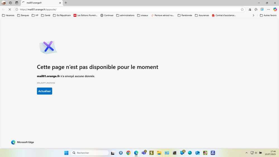Open the Windows Start menu
The image size is (279, 157).
tap(66, 153)
